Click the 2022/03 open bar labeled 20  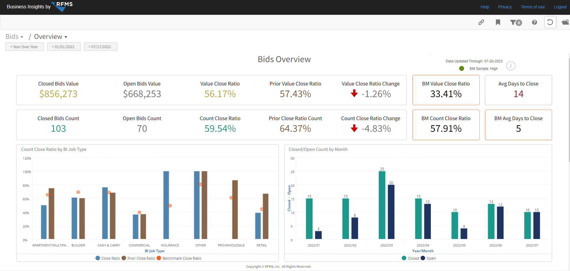coord(391,212)
